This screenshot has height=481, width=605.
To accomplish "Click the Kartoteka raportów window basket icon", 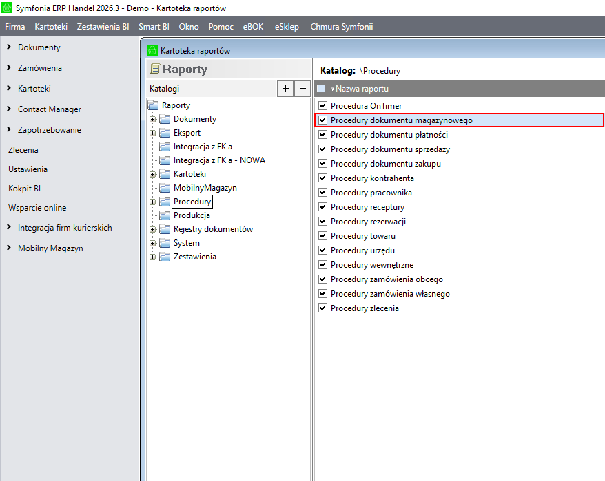I will tap(152, 50).
